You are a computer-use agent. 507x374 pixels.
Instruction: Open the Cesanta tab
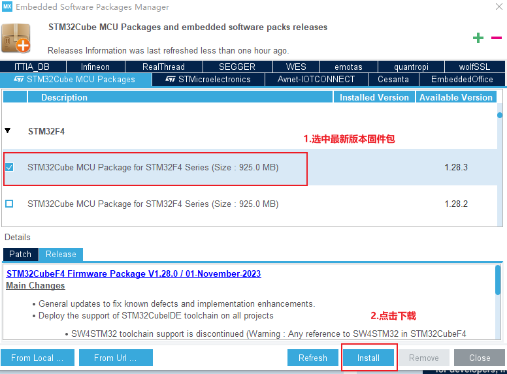393,80
